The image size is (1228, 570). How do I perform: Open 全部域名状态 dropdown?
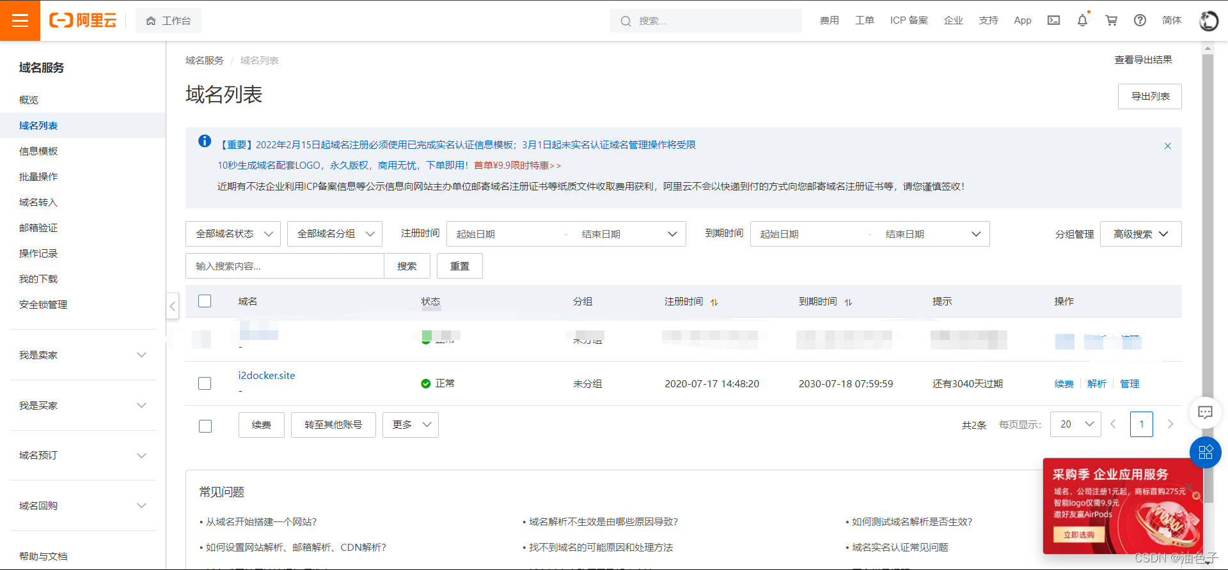233,234
